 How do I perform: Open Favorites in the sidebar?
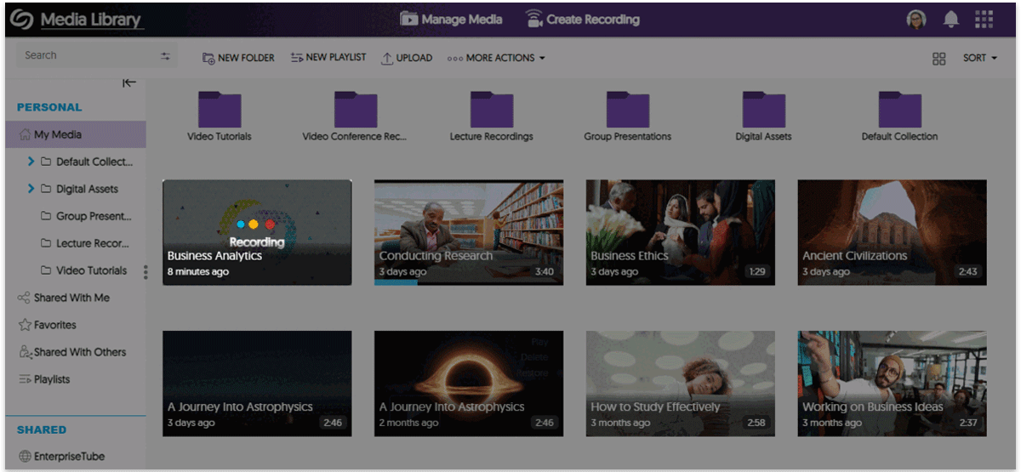(48, 325)
